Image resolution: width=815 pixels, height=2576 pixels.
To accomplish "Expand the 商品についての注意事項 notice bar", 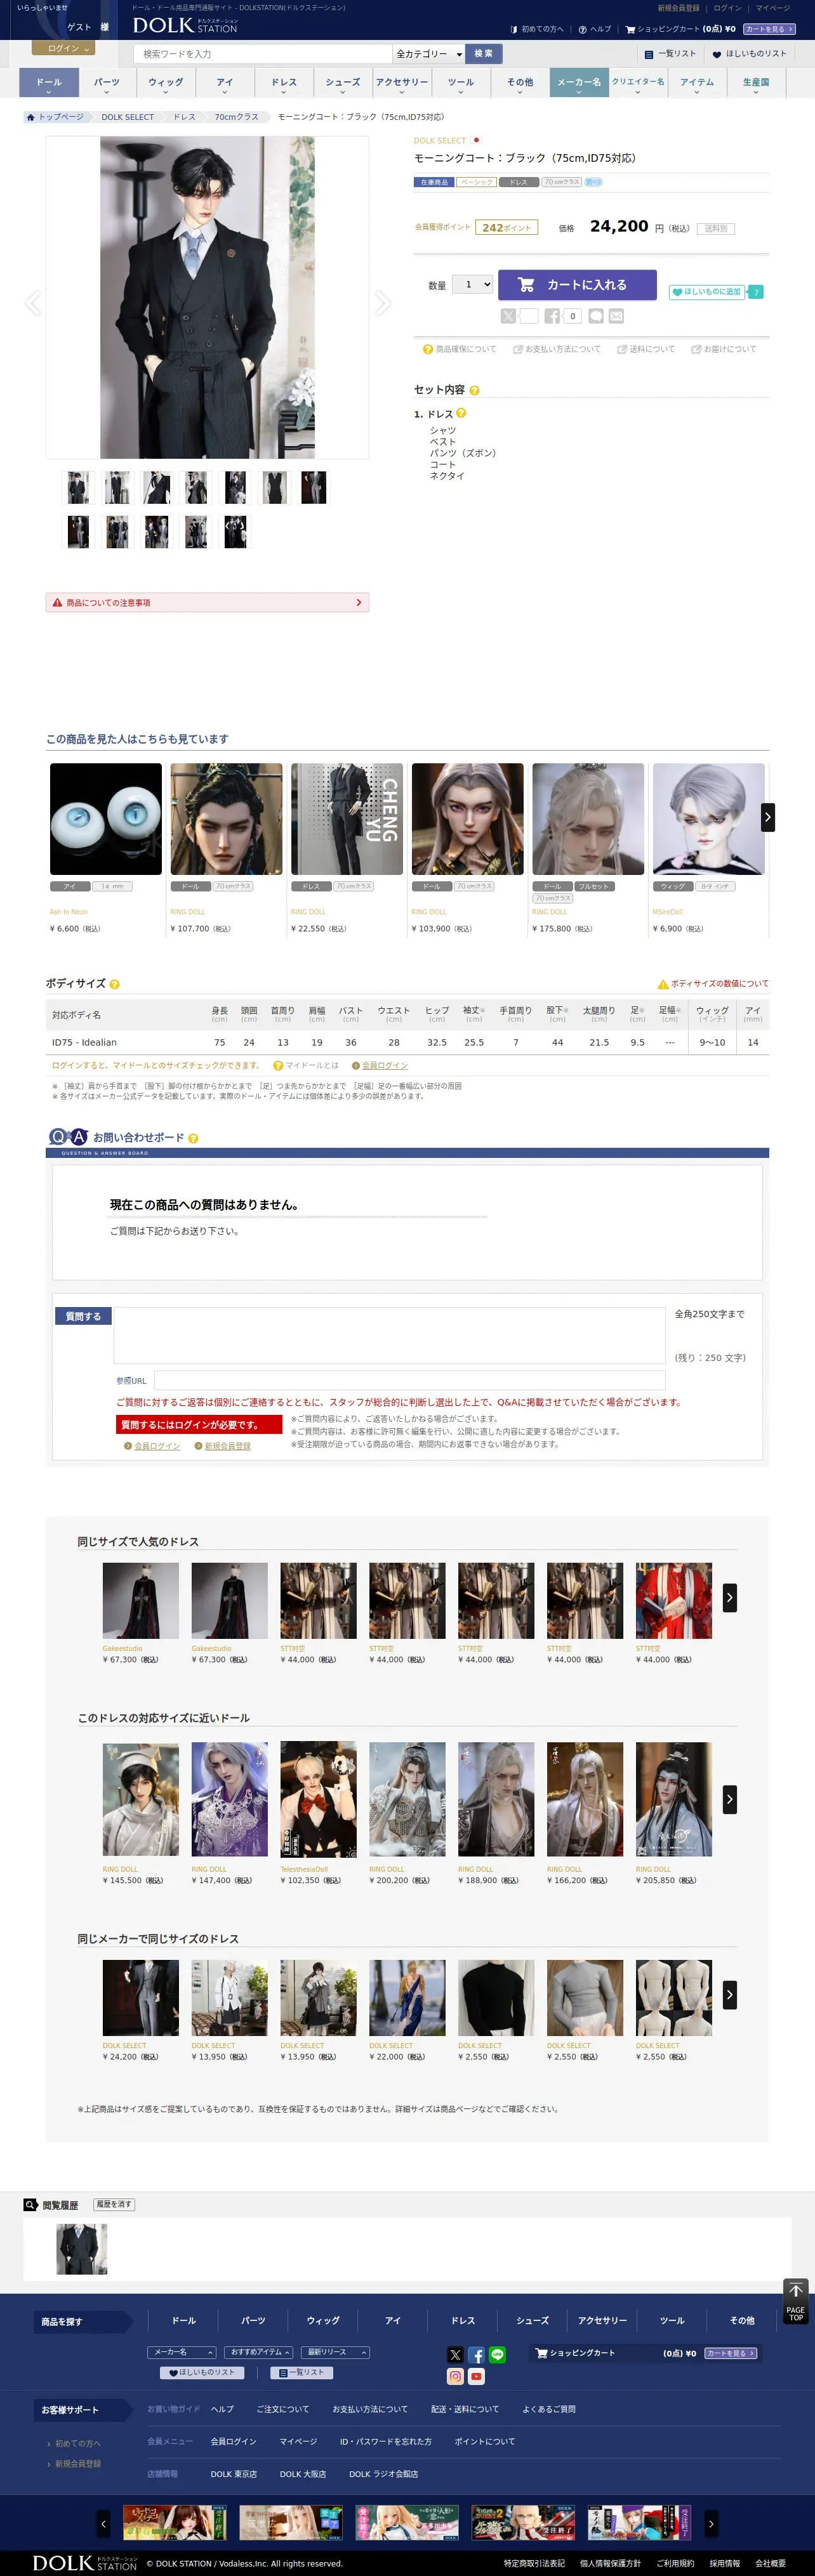I will pos(207,602).
